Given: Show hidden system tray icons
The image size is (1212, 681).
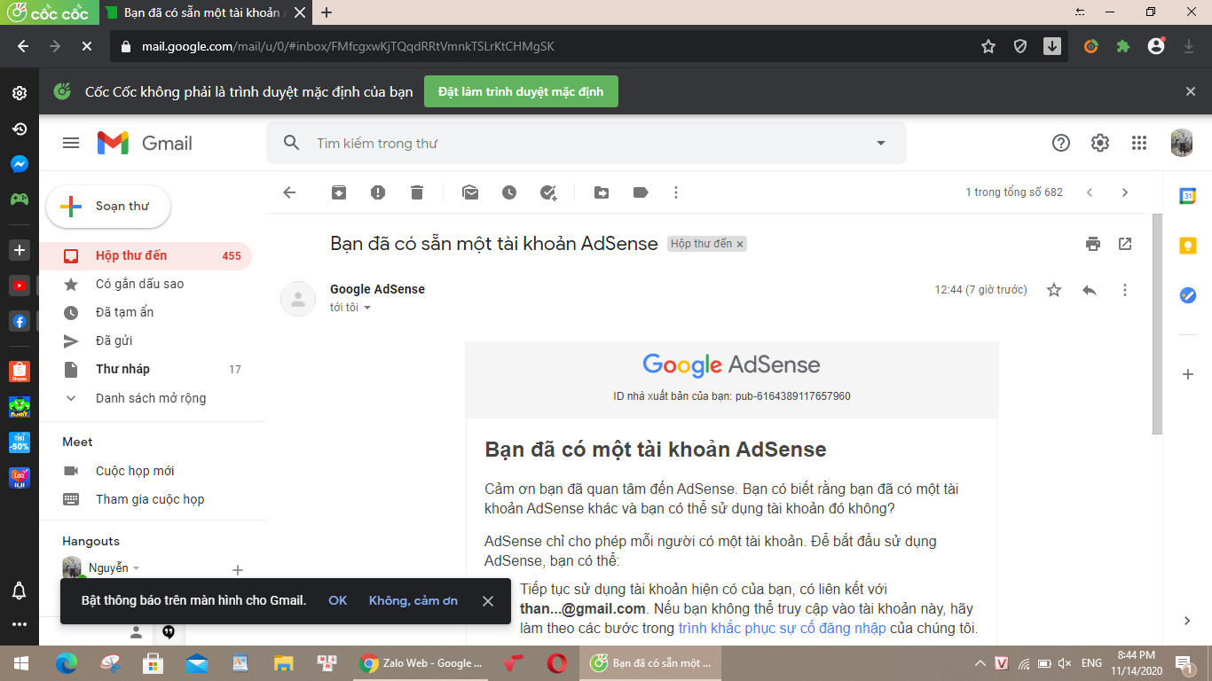Looking at the screenshot, I should [980, 663].
